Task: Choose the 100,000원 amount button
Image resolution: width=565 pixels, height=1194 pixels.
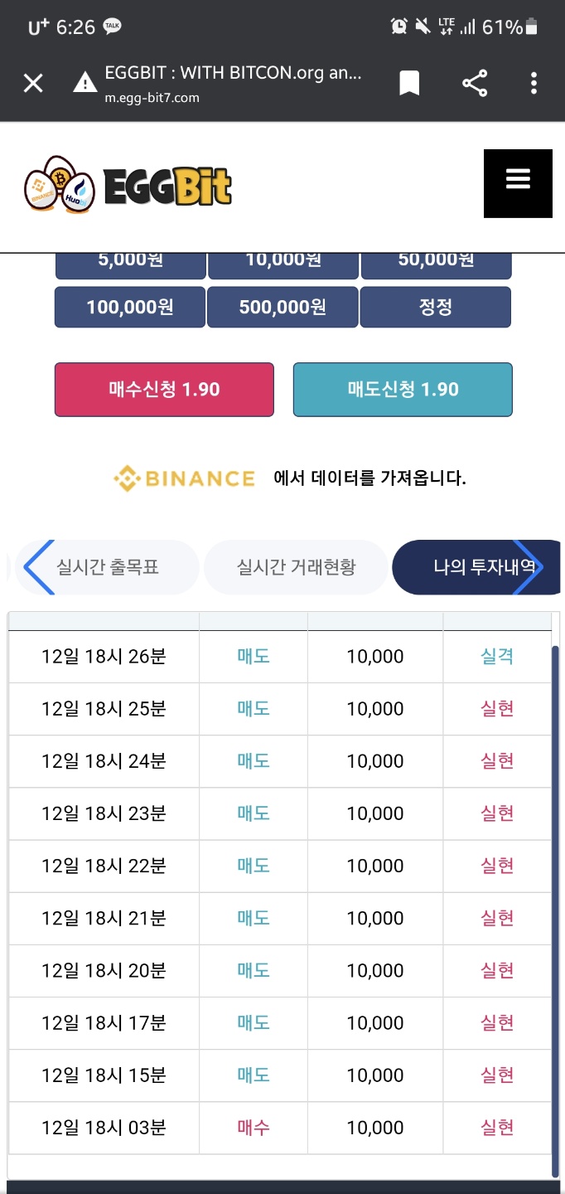Action: (130, 308)
